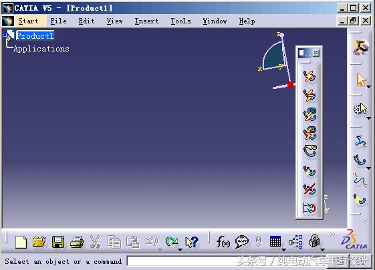Expand the snowflake selection icon dropdown
Screen dimensions: 375x270
pos(369,118)
